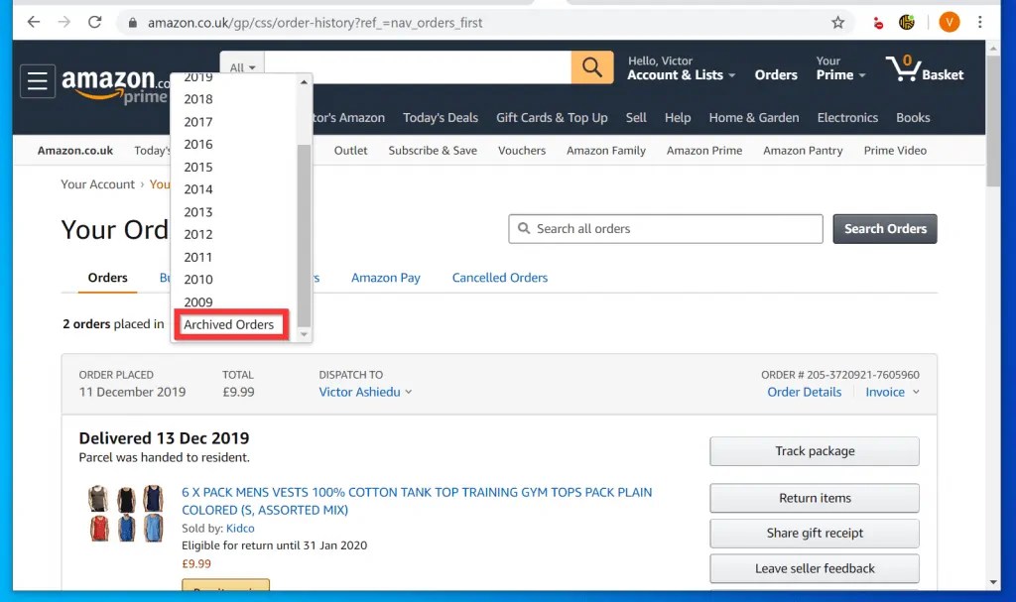Open the Amazon Pantry subnav link

pos(802,151)
